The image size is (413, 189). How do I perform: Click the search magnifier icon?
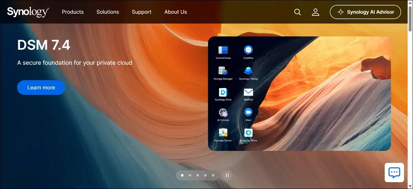click(x=298, y=12)
